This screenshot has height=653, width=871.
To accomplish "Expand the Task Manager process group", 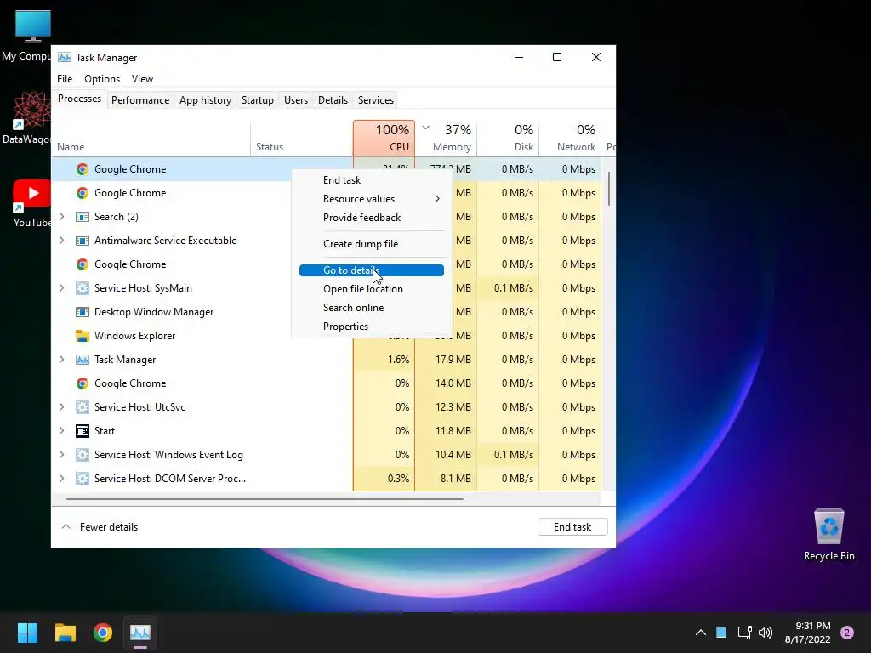I will 61,360.
